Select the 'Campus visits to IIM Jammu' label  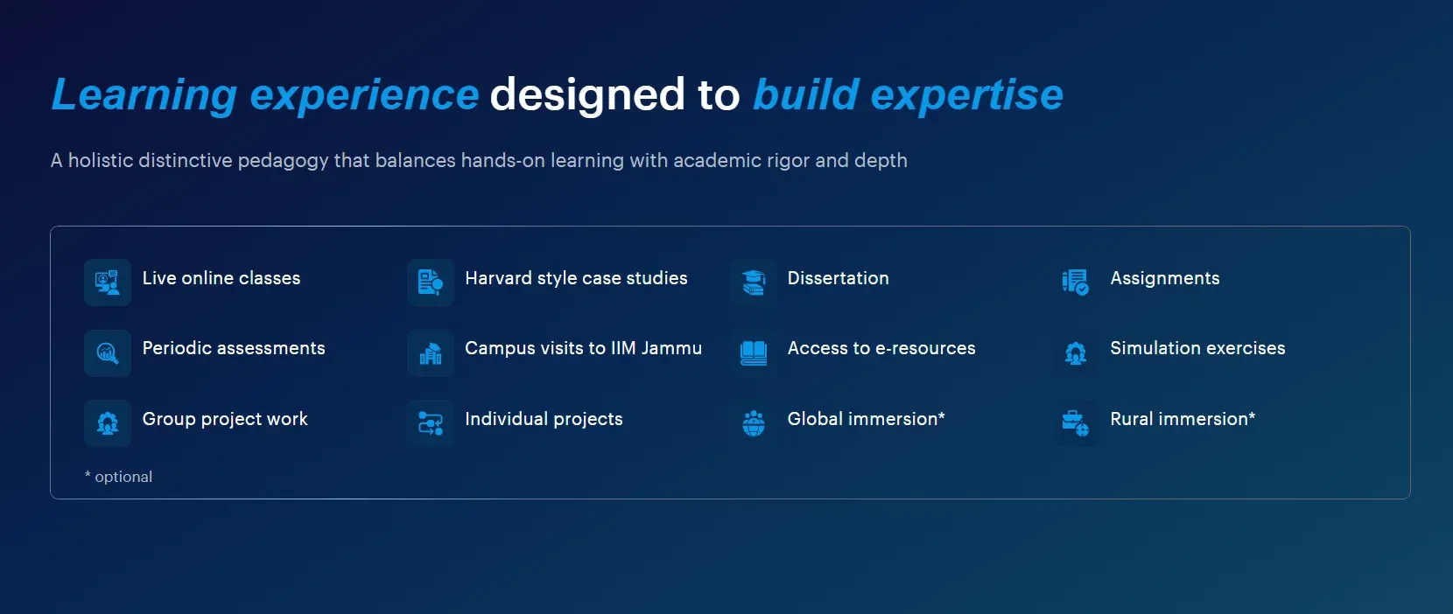(583, 348)
